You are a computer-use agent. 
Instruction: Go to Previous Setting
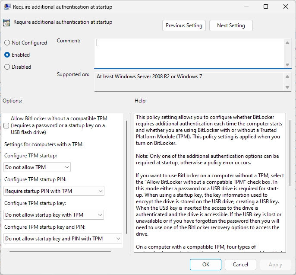point(184,26)
